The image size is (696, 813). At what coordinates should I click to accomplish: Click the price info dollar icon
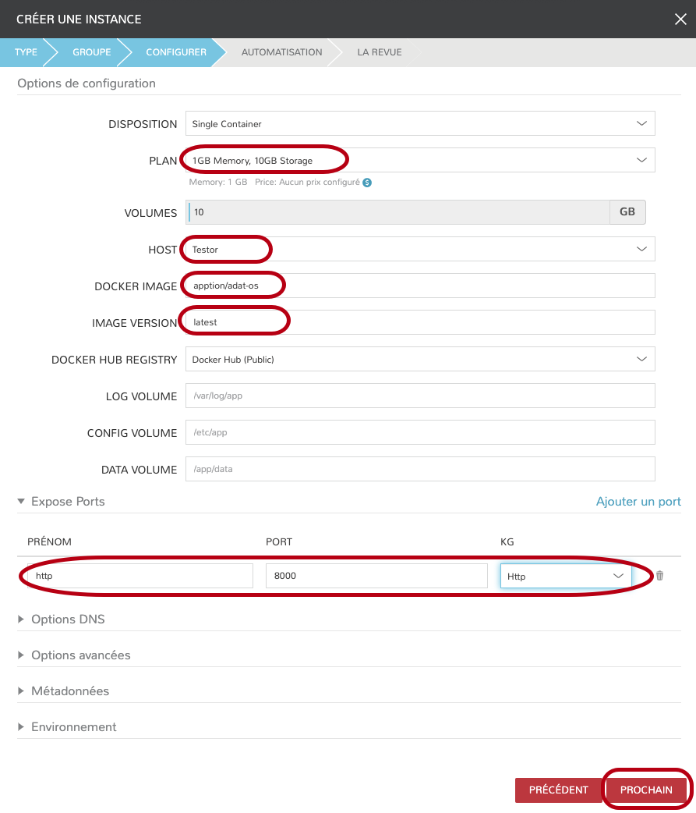point(367,183)
